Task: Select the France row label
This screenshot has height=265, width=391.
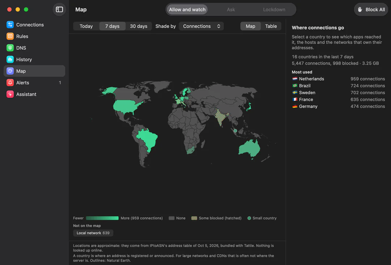Action: click(306, 100)
